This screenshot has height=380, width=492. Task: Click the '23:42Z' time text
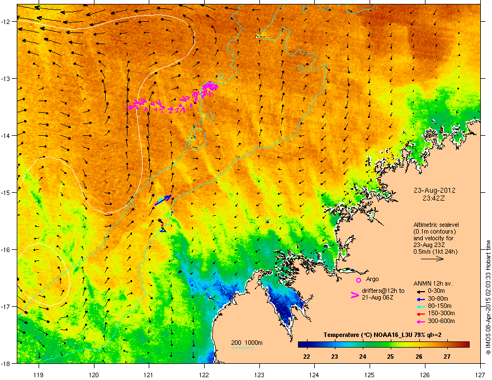coord(434,198)
